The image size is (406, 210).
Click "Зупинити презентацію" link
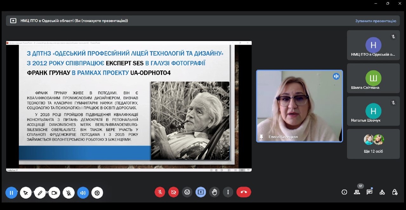coord(376,21)
